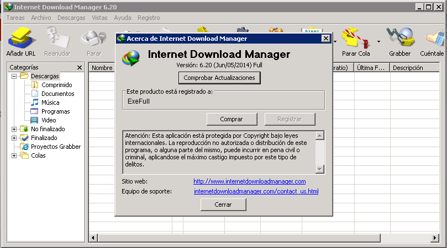Select the Comprimido category icon

(34, 85)
